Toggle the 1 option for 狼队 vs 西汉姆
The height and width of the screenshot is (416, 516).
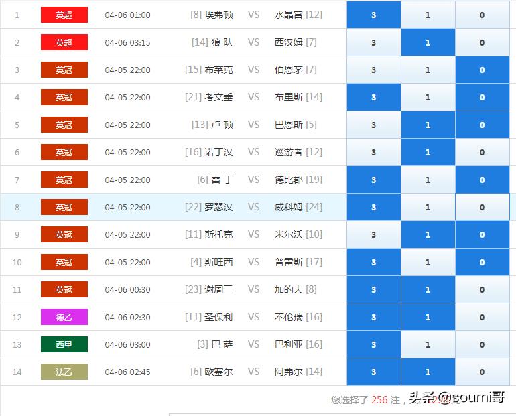428,42
